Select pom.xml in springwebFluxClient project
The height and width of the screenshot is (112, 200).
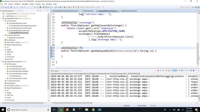[x=10, y=59]
